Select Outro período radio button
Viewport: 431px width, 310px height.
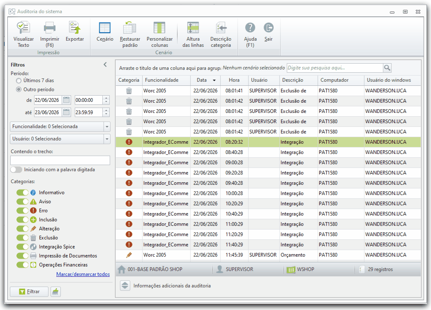18,90
